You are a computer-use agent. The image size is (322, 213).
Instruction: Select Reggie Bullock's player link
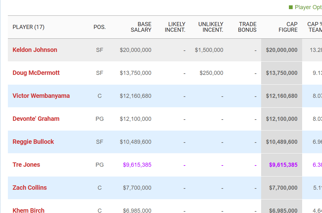pos(33,142)
